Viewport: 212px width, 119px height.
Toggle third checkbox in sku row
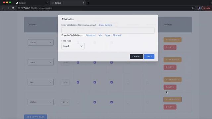pos(111,82)
